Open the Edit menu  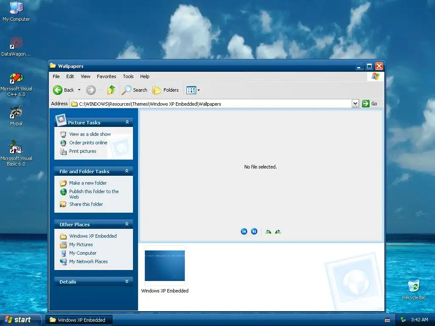pos(70,76)
